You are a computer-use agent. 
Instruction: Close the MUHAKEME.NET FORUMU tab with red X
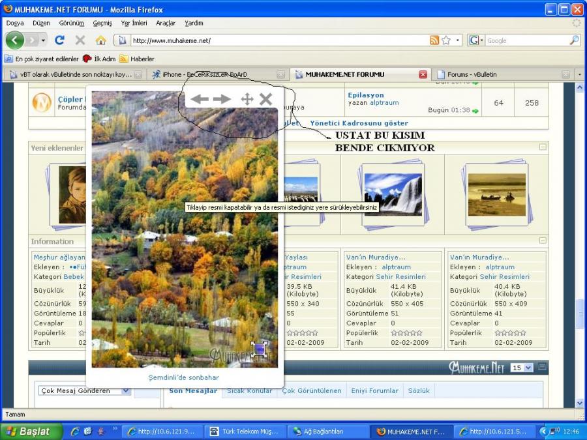(x=423, y=74)
